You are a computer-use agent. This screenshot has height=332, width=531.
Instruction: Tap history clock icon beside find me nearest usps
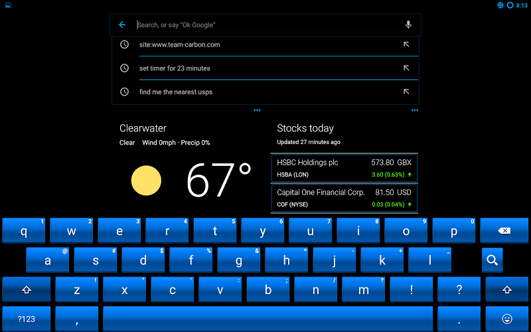tap(125, 92)
